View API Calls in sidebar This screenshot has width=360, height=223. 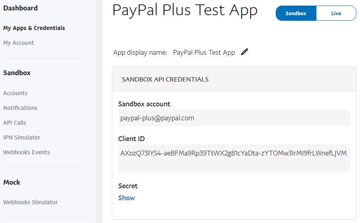[15, 123]
